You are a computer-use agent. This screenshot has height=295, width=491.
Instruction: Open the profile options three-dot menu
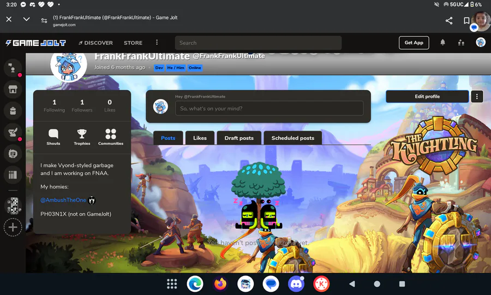pos(477,97)
